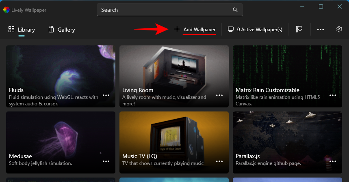The height and width of the screenshot is (182, 349).
Task: Click the 'Living Room' title text
Action: click(x=138, y=90)
